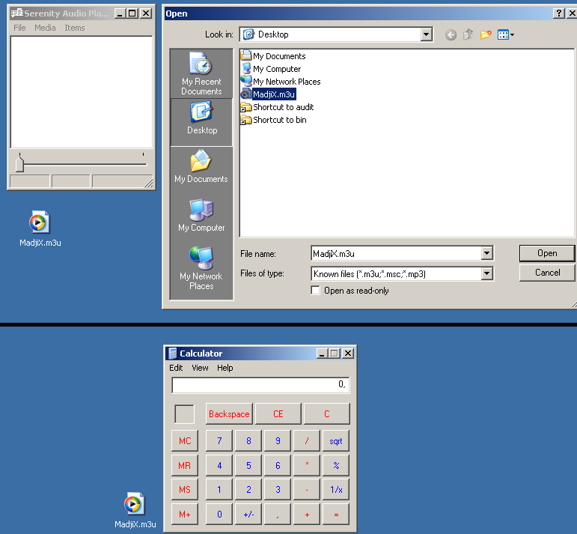Open View menu in Calculator
The height and width of the screenshot is (534, 577).
pyautogui.click(x=200, y=368)
